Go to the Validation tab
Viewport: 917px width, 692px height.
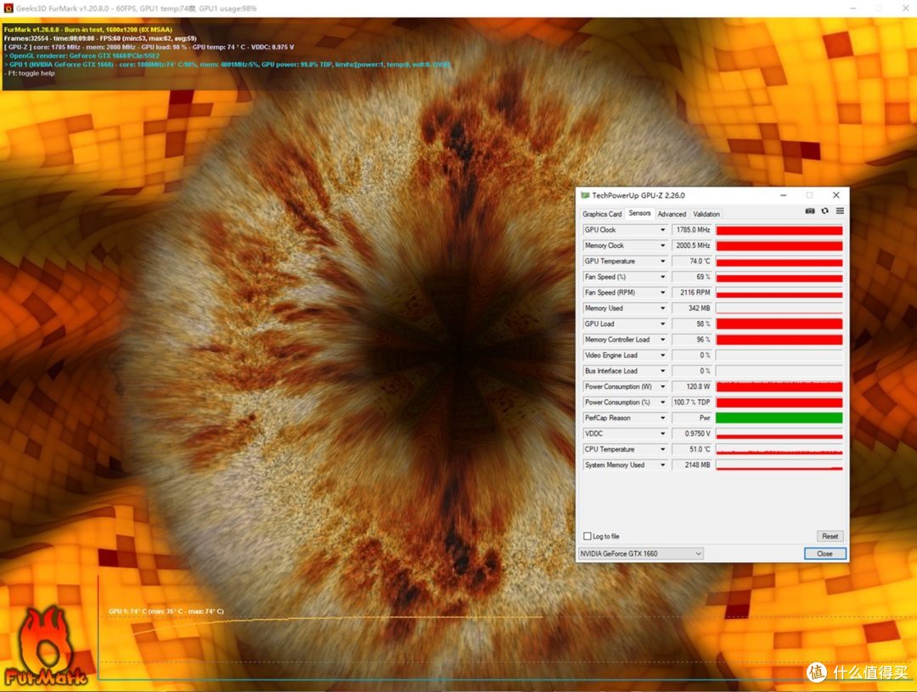pos(706,214)
